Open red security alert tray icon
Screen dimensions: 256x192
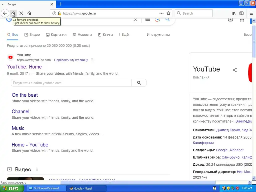tap(237, 188)
